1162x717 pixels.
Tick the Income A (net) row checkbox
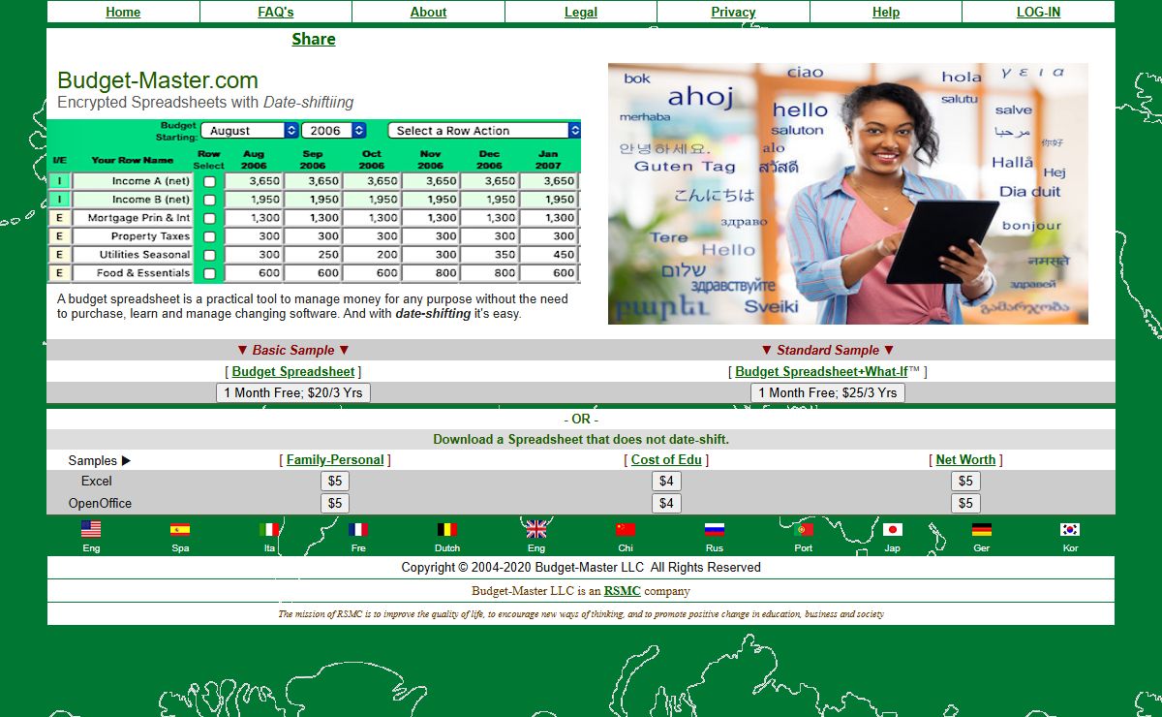(209, 181)
